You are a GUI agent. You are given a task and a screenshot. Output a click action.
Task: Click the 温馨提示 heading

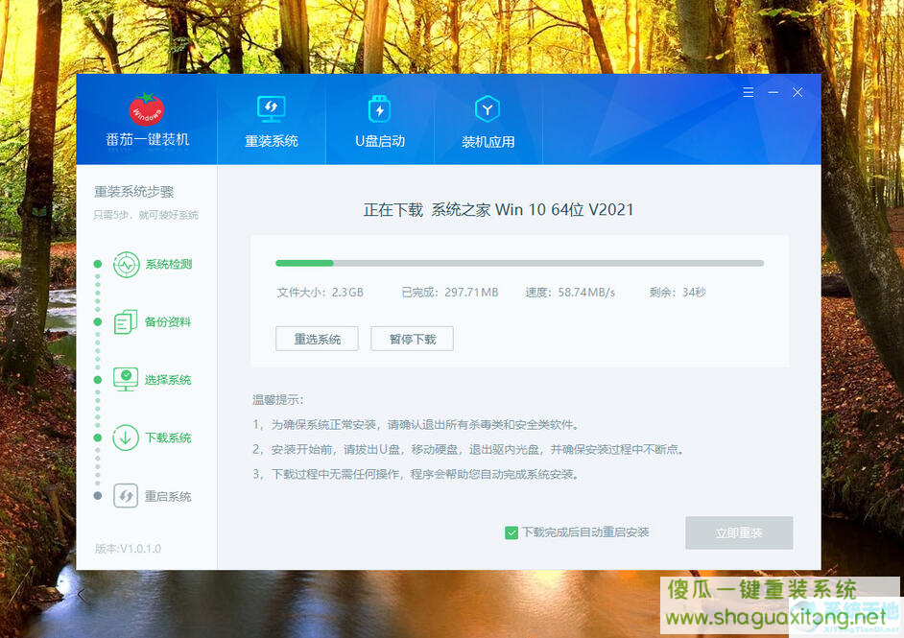pos(278,399)
